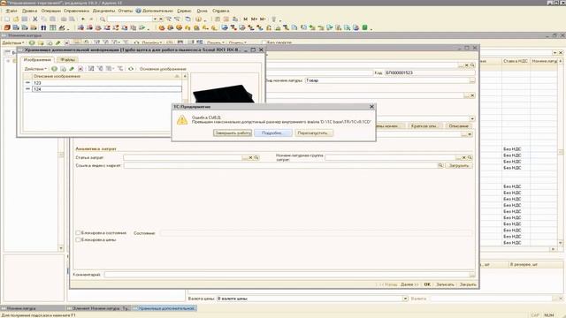Click the magnifier search icon in main toolbar
The width and height of the screenshot is (566, 318).
point(103,19)
